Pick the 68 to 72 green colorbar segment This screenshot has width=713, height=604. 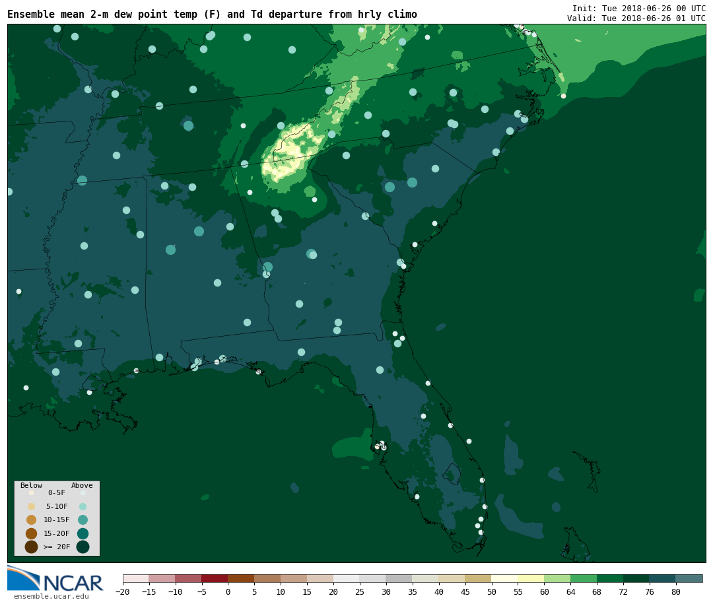click(x=610, y=579)
